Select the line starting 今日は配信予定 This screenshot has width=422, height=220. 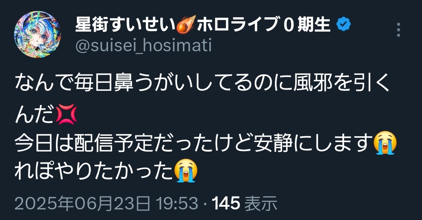206,142
